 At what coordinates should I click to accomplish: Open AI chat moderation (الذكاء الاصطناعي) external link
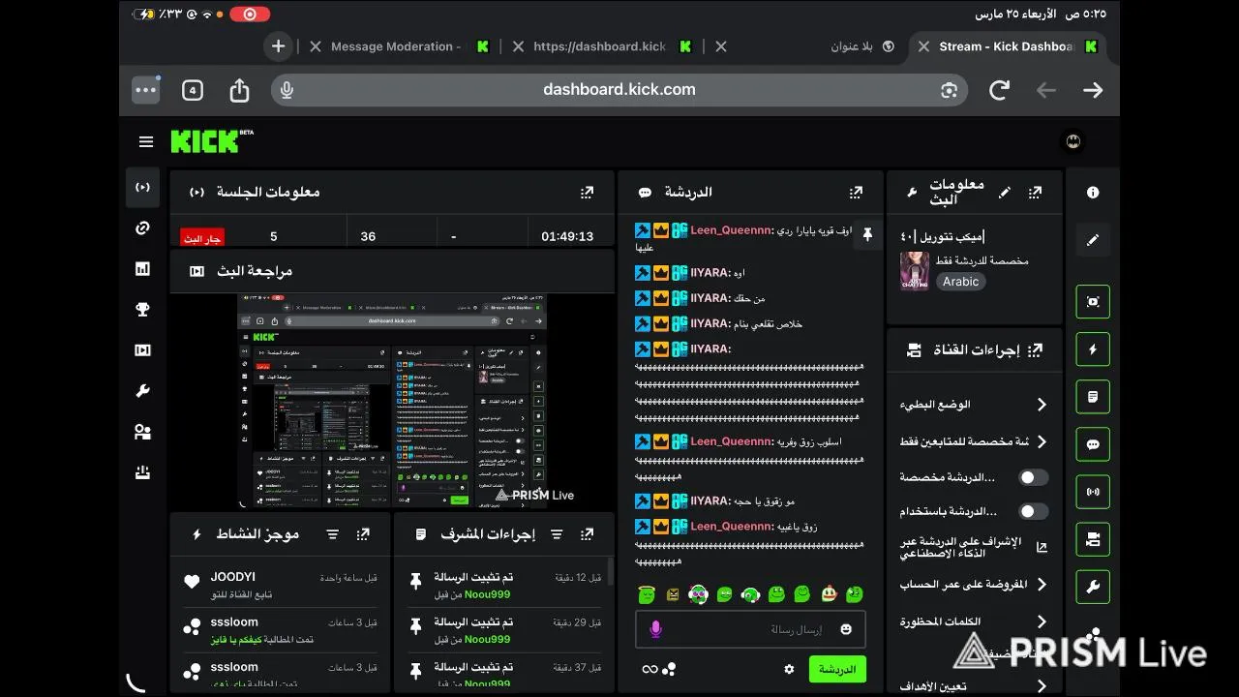pos(1042,547)
